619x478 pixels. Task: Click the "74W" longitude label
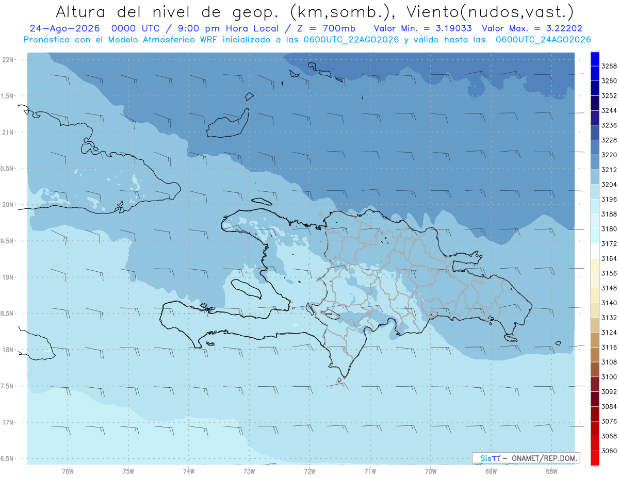[189, 471]
